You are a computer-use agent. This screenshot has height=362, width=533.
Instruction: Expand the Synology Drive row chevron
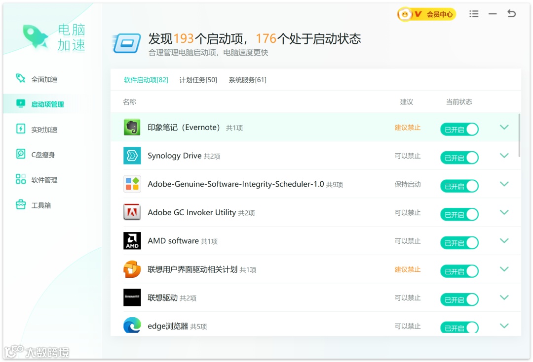(504, 155)
